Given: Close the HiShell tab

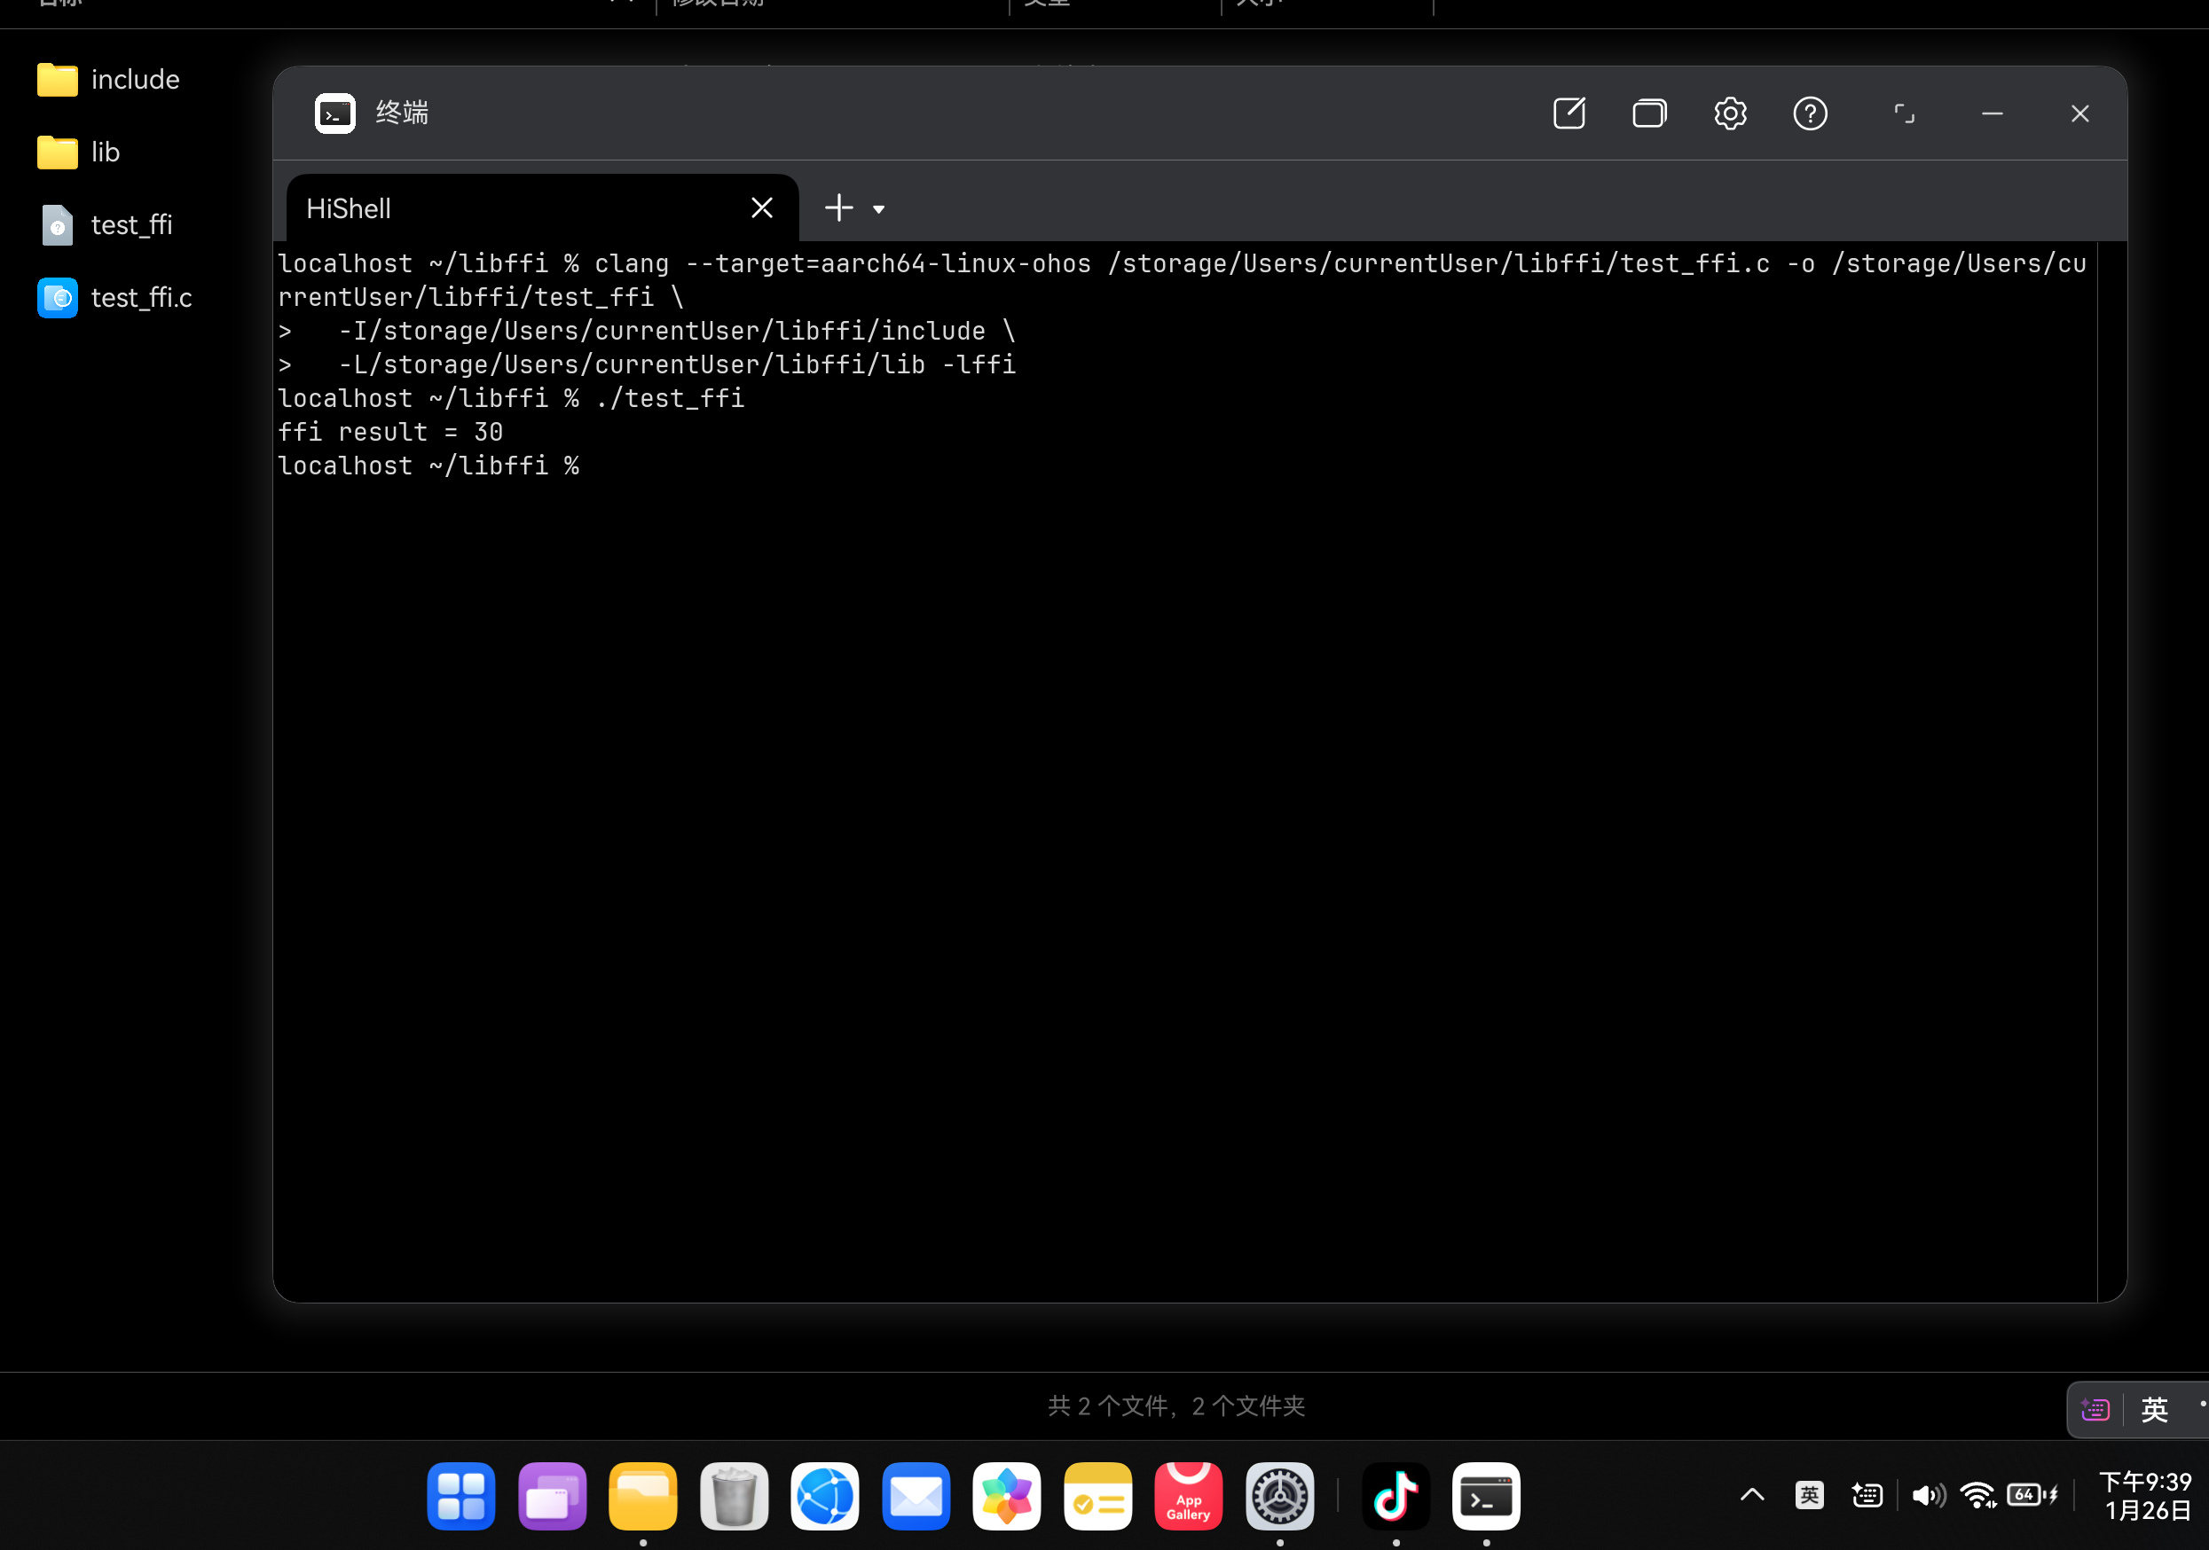Looking at the screenshot, I should click(761, 207).
